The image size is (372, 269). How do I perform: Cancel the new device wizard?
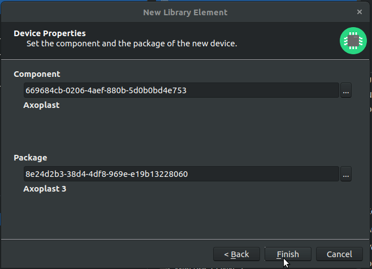pyautogui.click(x=339, y=254)
